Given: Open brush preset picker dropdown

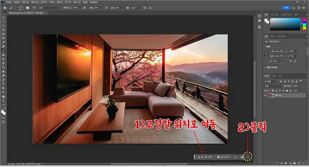Looking at the screenshot, I should click(20, 8).
